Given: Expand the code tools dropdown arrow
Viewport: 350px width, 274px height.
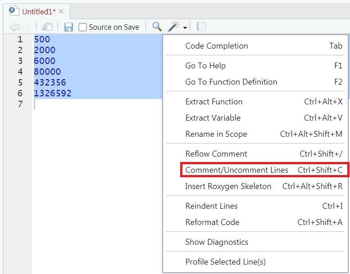Looking at the screenshot, I should coord(185,28).
